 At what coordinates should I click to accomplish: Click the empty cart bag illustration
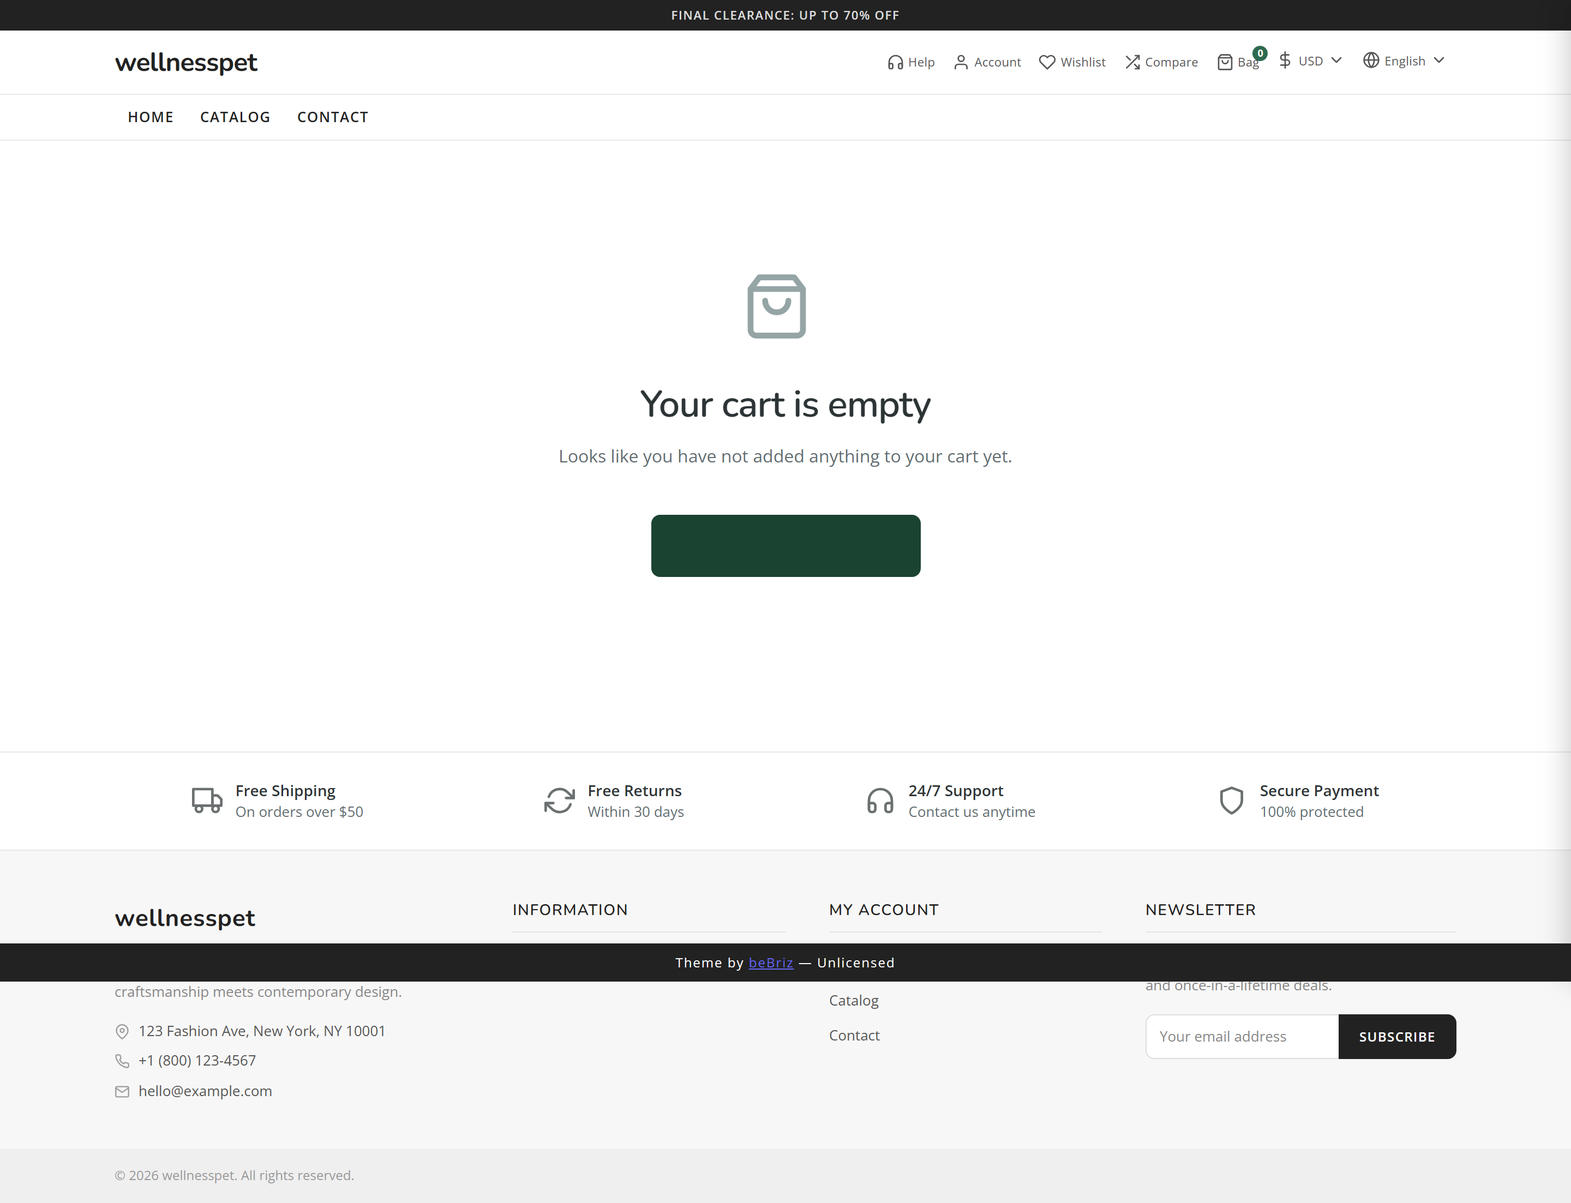coord(777,306)
